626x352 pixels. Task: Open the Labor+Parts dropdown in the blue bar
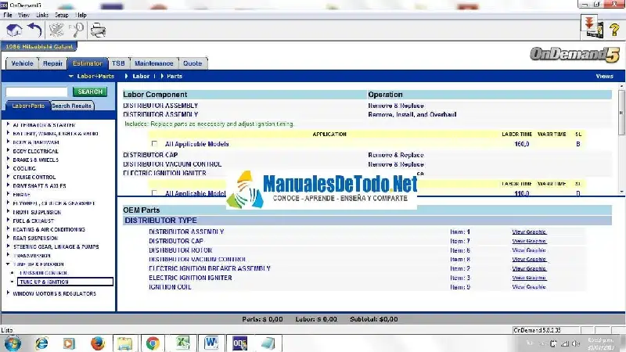point(92,77)
